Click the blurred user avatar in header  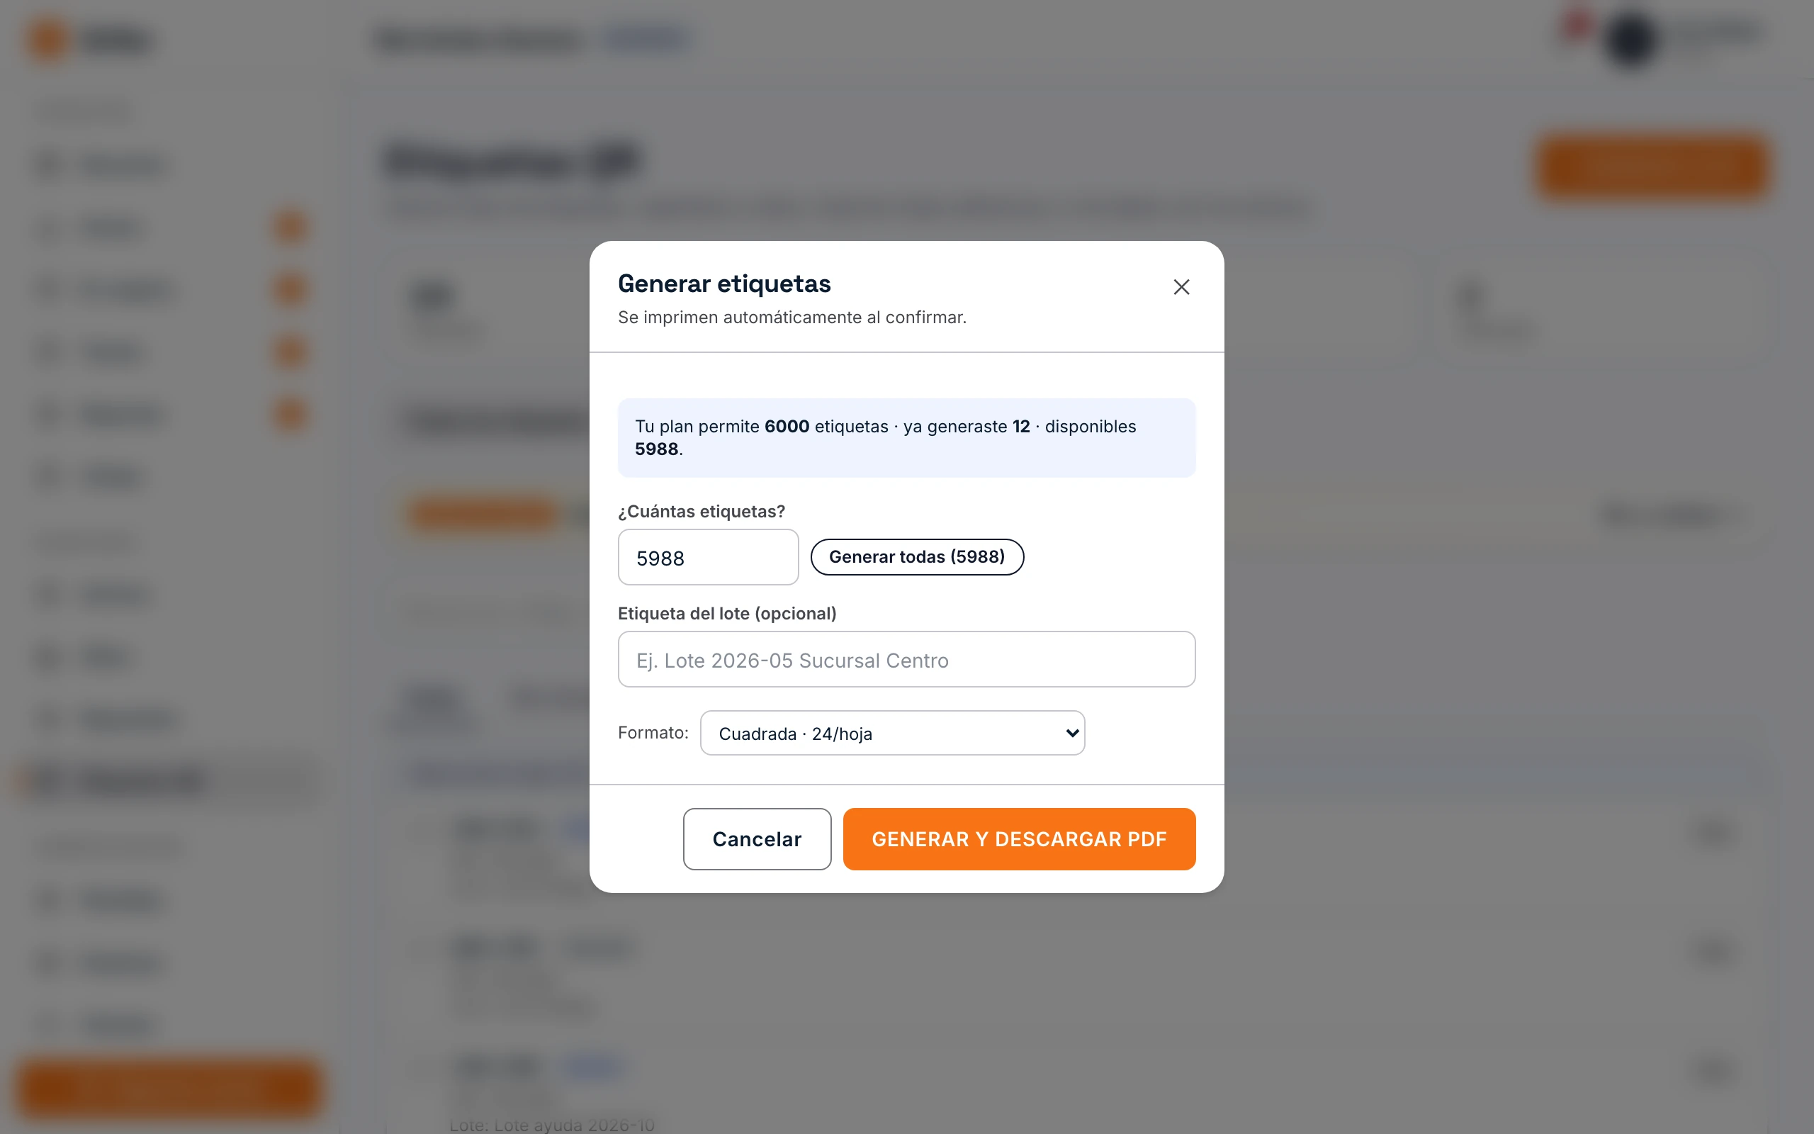(x=1630, y=39)
